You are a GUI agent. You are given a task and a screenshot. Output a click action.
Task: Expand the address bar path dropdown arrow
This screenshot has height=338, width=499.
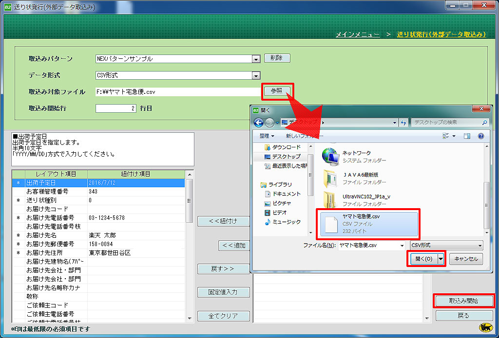click(x=395, y=123)
